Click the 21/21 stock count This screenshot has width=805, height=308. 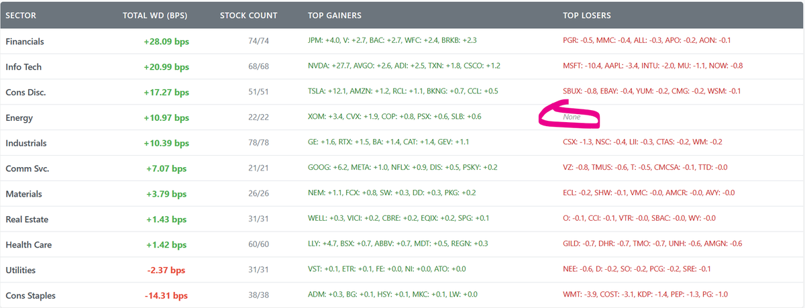pos(258,168)
